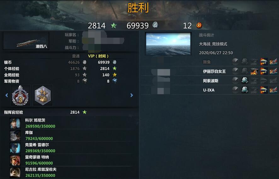Viewport: 279px width, 179px height.
Task: Click the ocean battle map preview
Action: (x=168, y=44)
